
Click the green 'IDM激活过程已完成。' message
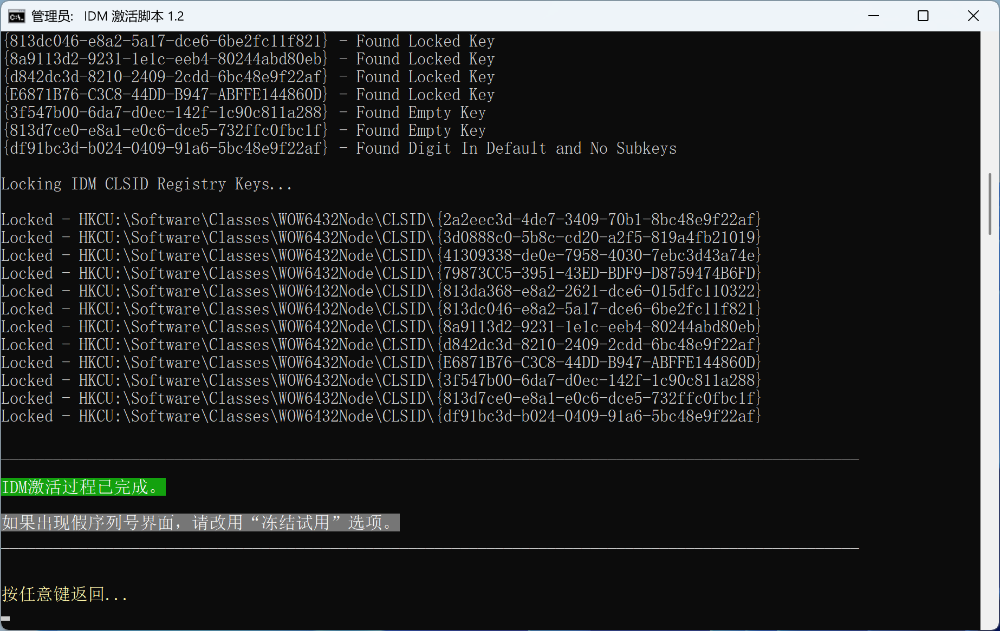[x=83, y=487]
